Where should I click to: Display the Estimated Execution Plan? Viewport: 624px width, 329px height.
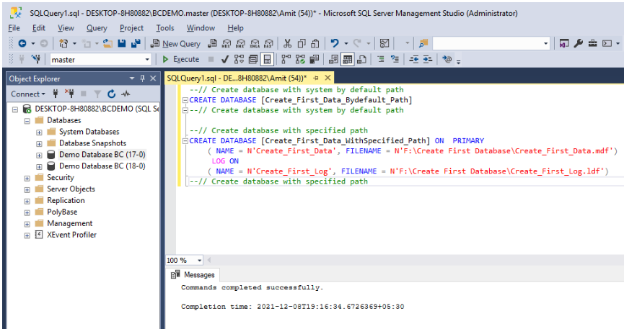pos(240,59)
